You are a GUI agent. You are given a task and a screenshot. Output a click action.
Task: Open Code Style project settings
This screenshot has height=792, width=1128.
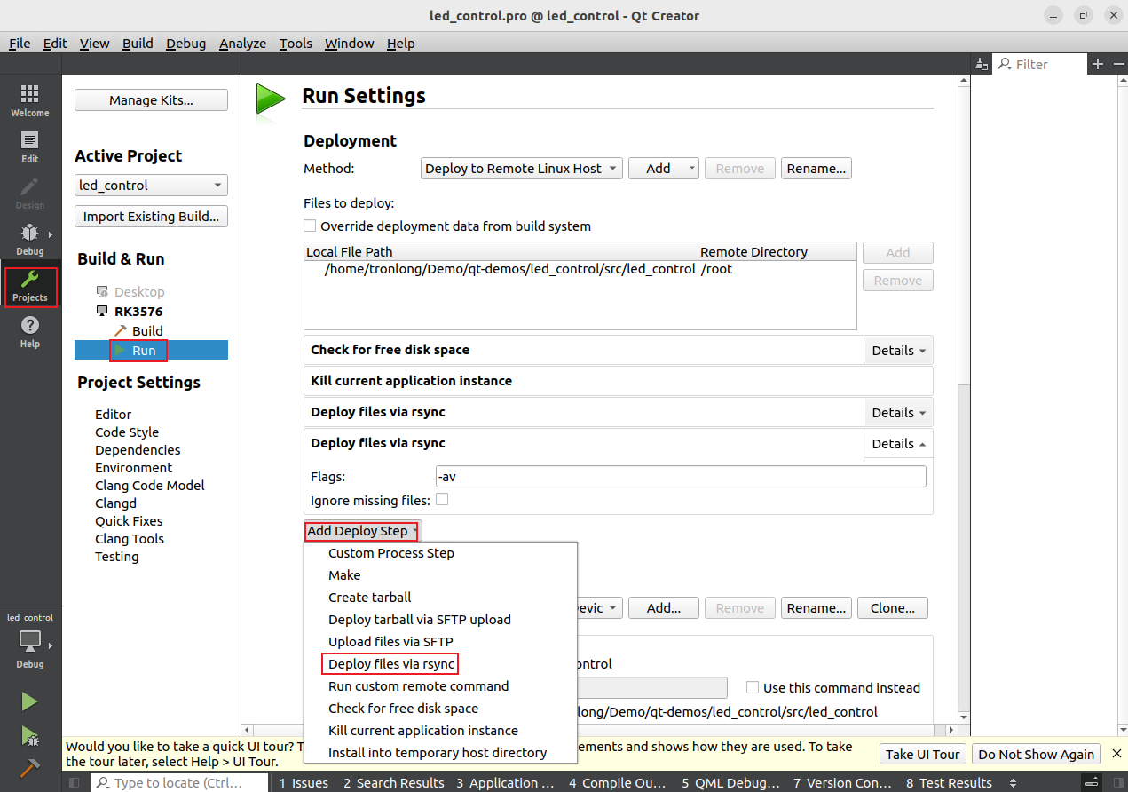[x=127, y=432]
